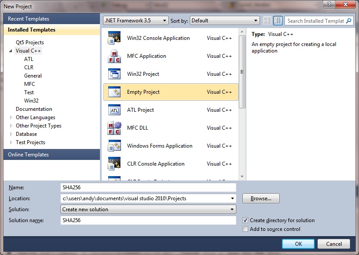
Task: Open the .NET Framework 3.5 dropdown
Action: [136, 21]
